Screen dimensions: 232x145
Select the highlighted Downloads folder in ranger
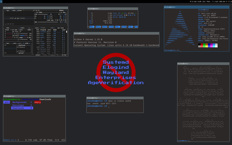pyautogui.click(x=22, y=108)
